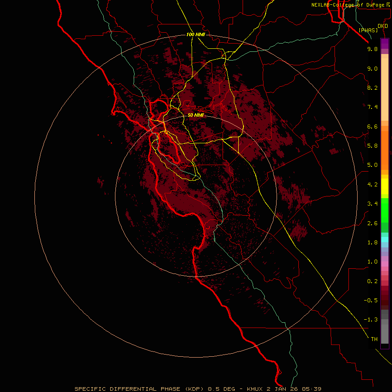Viewport: 392px width, 392px height.
Task: Click the SPECIFIC DIFFERENTIAL PHASE (KDP) caption
Action: pyautogui.click(x=139, y=389)
